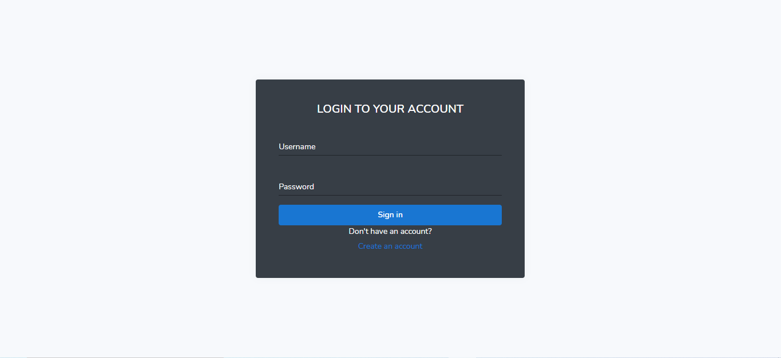Screen dimensions: 781x358
Task: Focus the Password input field
Action: (x=390, y=187)
